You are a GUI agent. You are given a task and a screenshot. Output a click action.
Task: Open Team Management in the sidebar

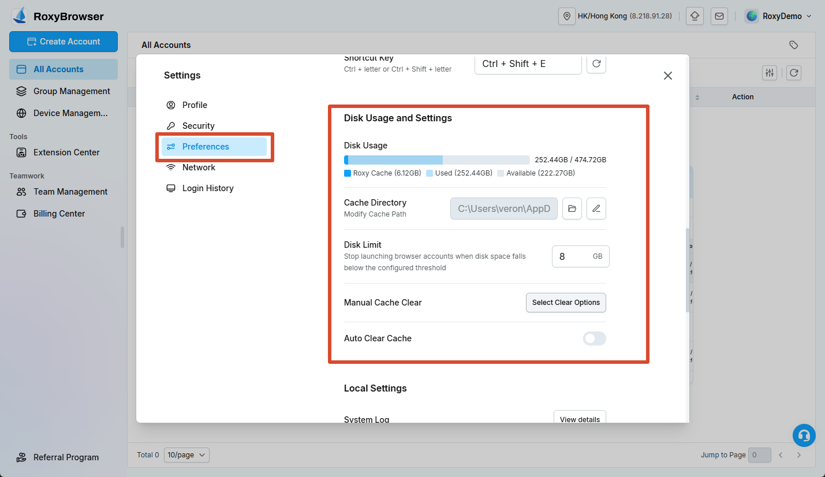[64, 192]
